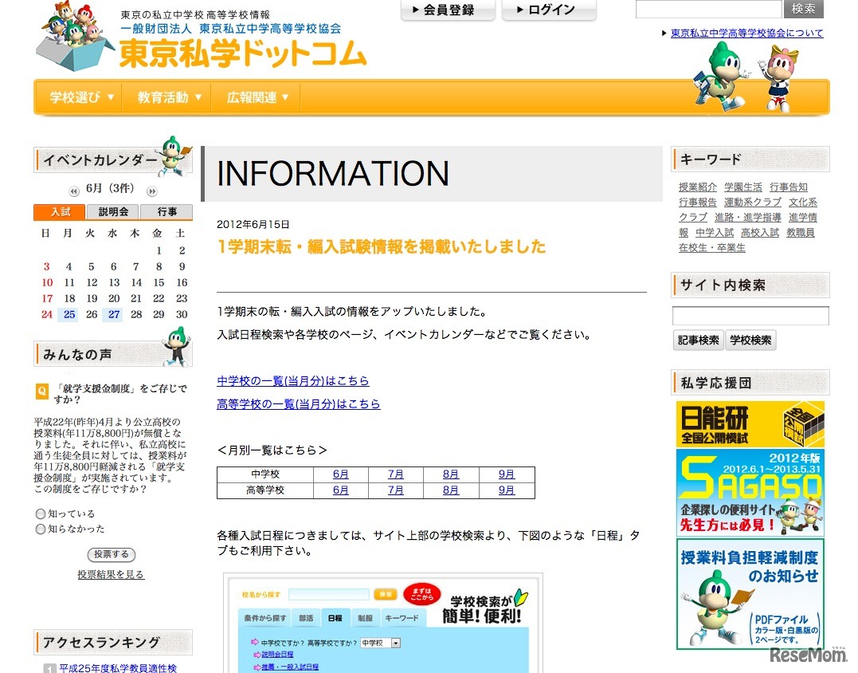Image resolution: width=858 pixels, height=673 pixels.
Task: Click the サイト内検索 text input field
Action: tap(750, 316)
